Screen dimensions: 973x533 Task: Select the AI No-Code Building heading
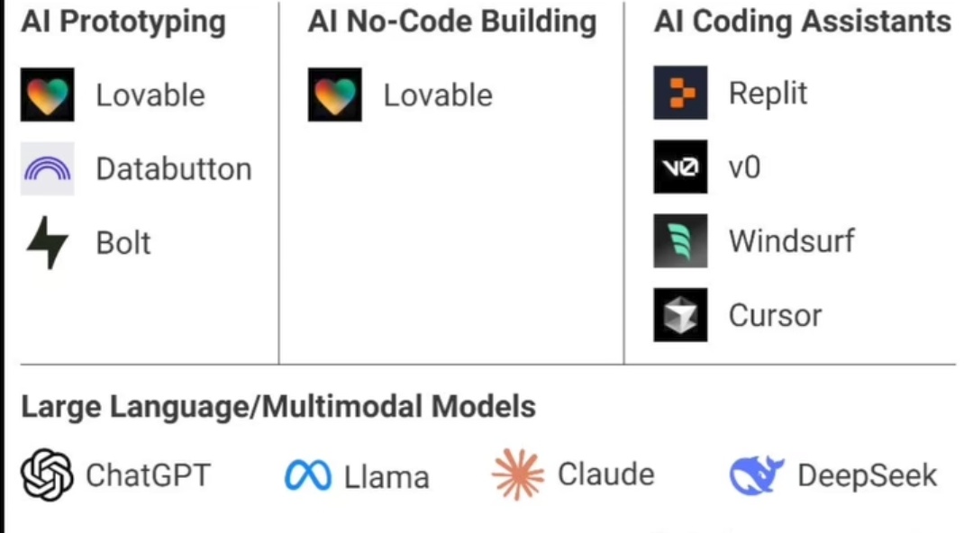452,21
